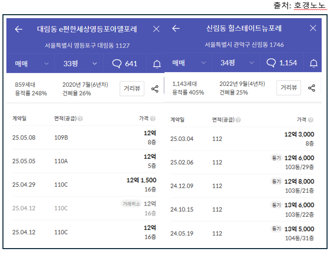Go back from 대림동 e편한세상영등포아델포레 panel
Image resolution: width=330 pixels, height=253 pixels.
(19, 29)
